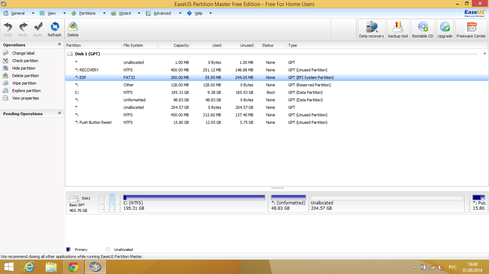Open the Advanced menu
Viewport: 489px width, 274px height.
(x=162, y=13)
